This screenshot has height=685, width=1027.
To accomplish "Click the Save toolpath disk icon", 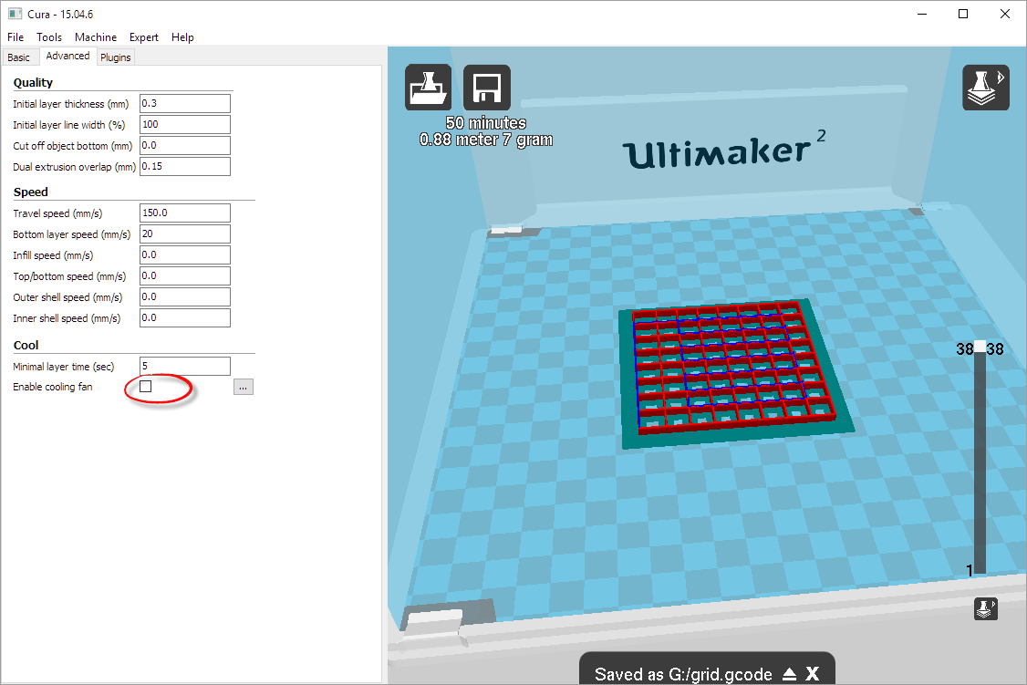I will tap(487, 88).
